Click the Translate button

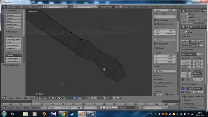[14, 15]
